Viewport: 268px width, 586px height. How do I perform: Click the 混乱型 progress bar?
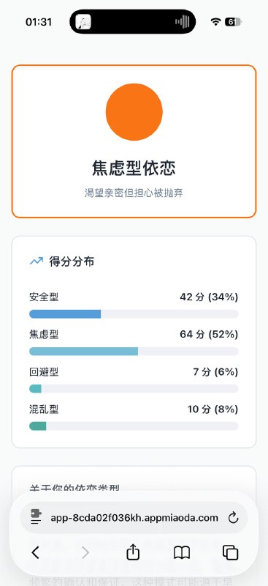click(x=134, y=426)
